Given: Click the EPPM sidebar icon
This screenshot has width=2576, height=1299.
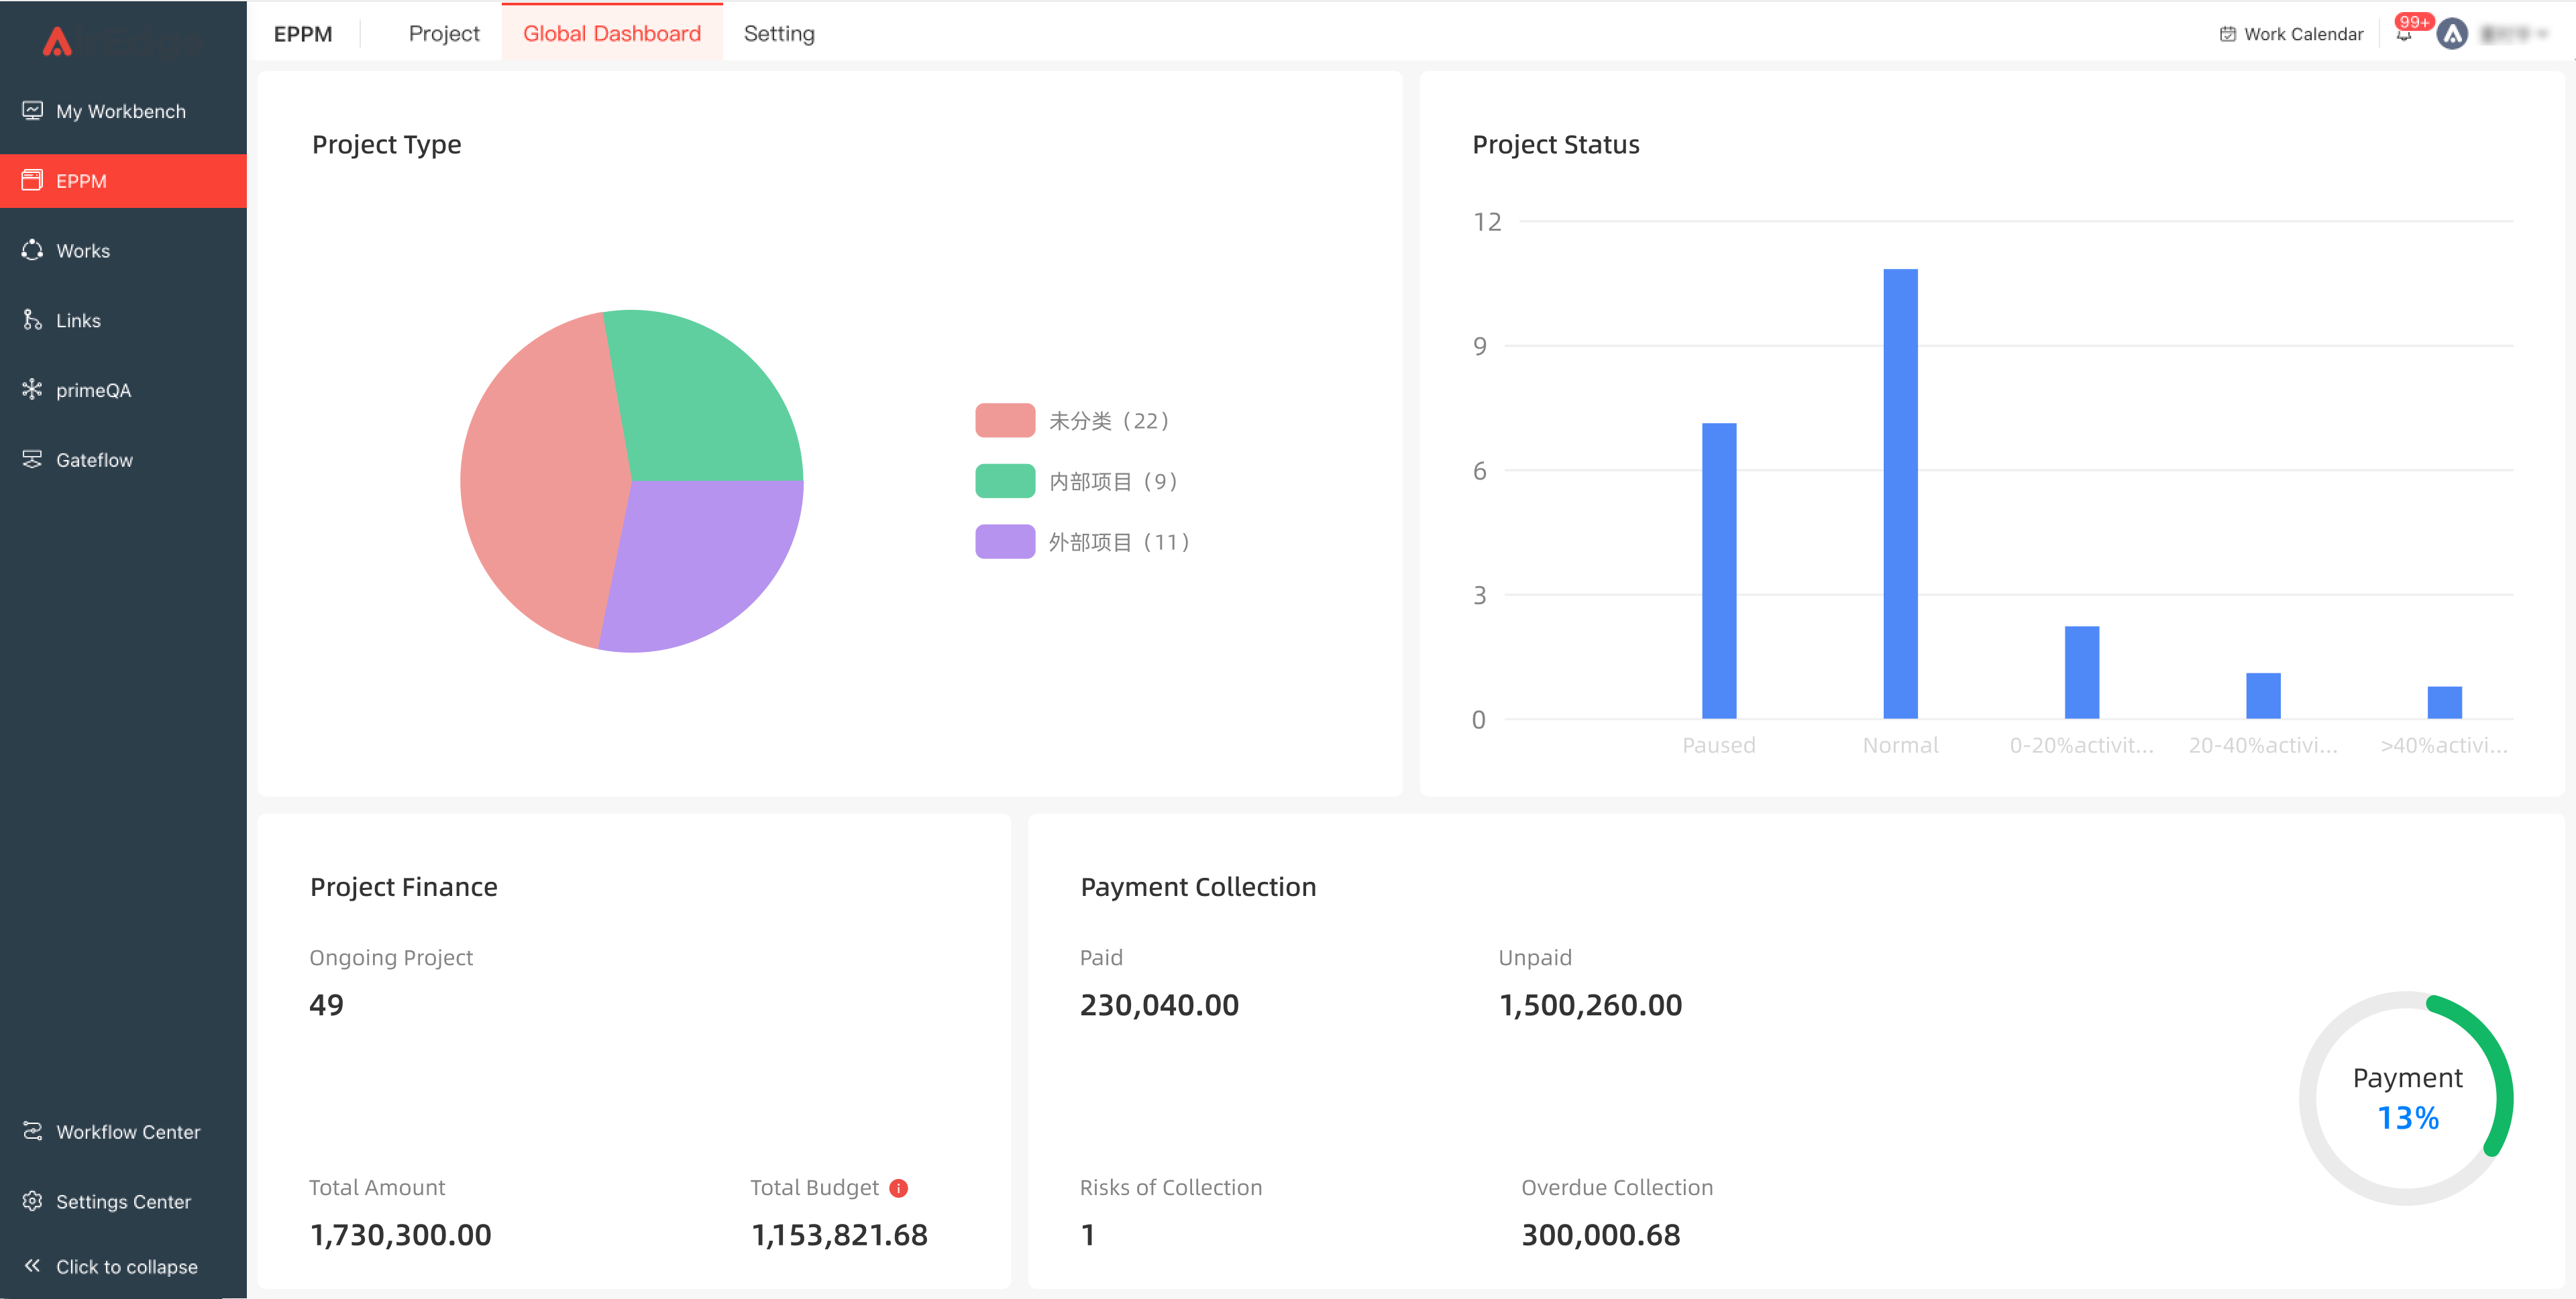Looking at the screenshot, I should coord(32,181).
